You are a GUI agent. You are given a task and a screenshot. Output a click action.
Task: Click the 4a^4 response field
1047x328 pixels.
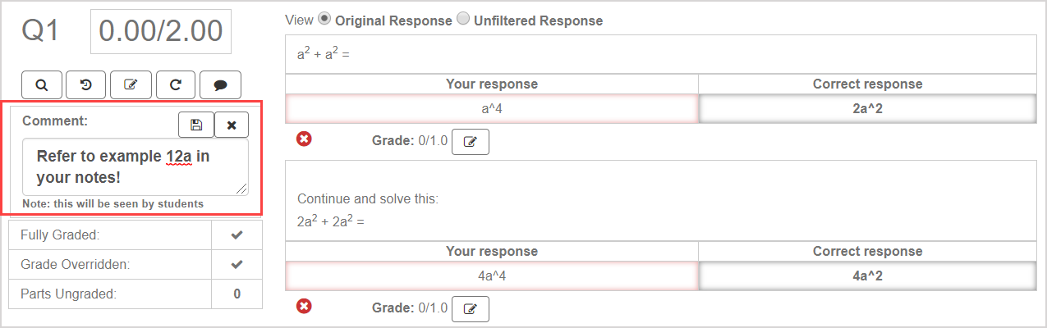pos(492,276)
